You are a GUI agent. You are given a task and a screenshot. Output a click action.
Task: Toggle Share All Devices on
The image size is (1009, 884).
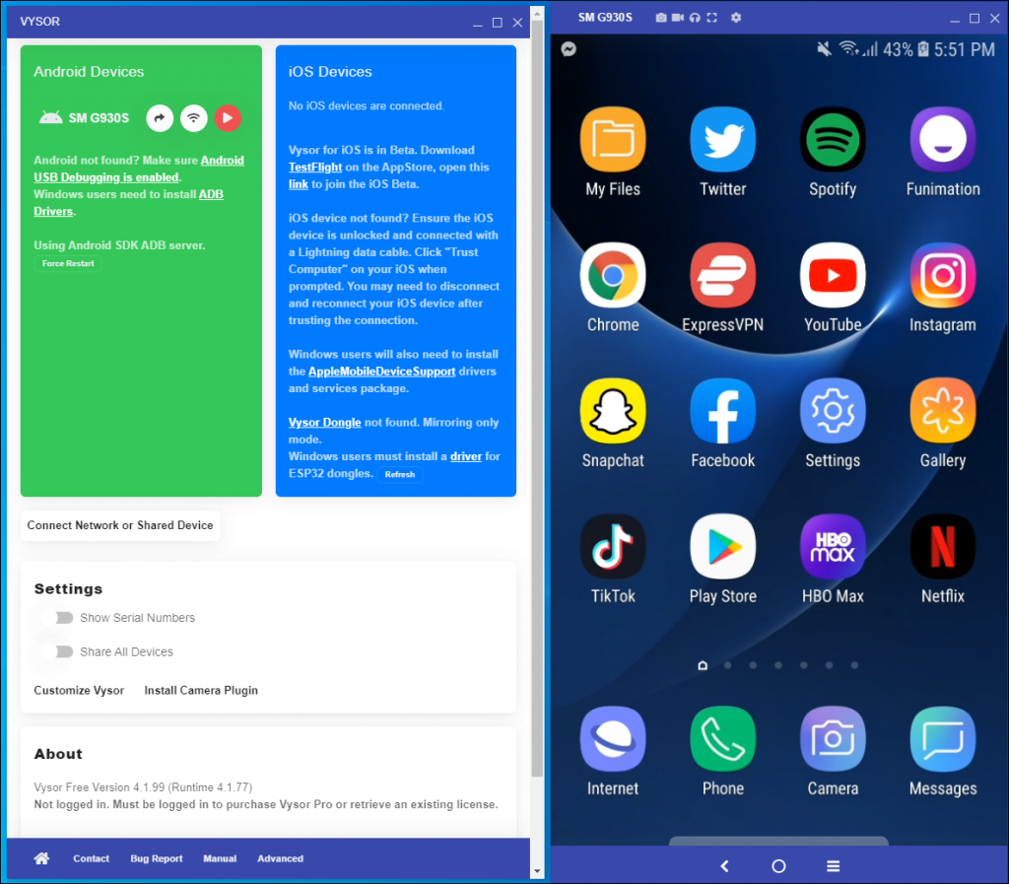59,651
